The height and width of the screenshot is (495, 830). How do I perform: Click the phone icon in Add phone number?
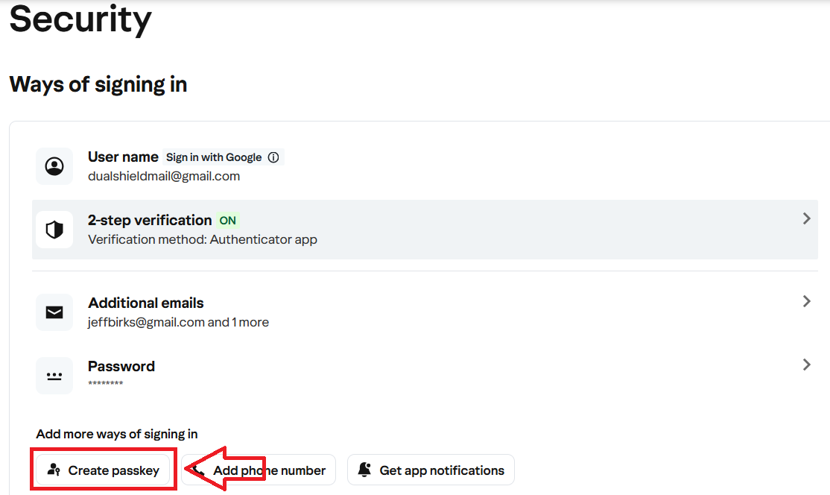pos(198,470)
